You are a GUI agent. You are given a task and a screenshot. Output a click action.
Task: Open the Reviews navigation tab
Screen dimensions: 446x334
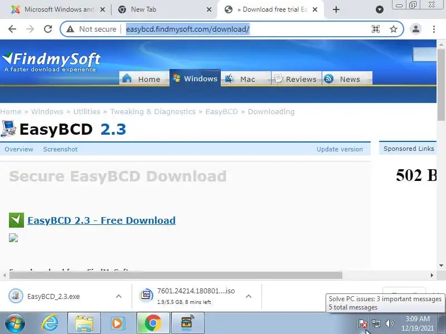tap(297, 78)
